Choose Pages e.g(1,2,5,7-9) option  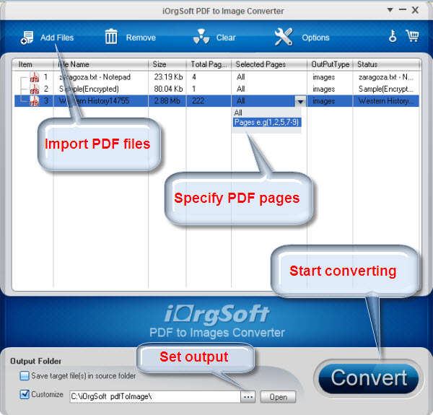267,122
